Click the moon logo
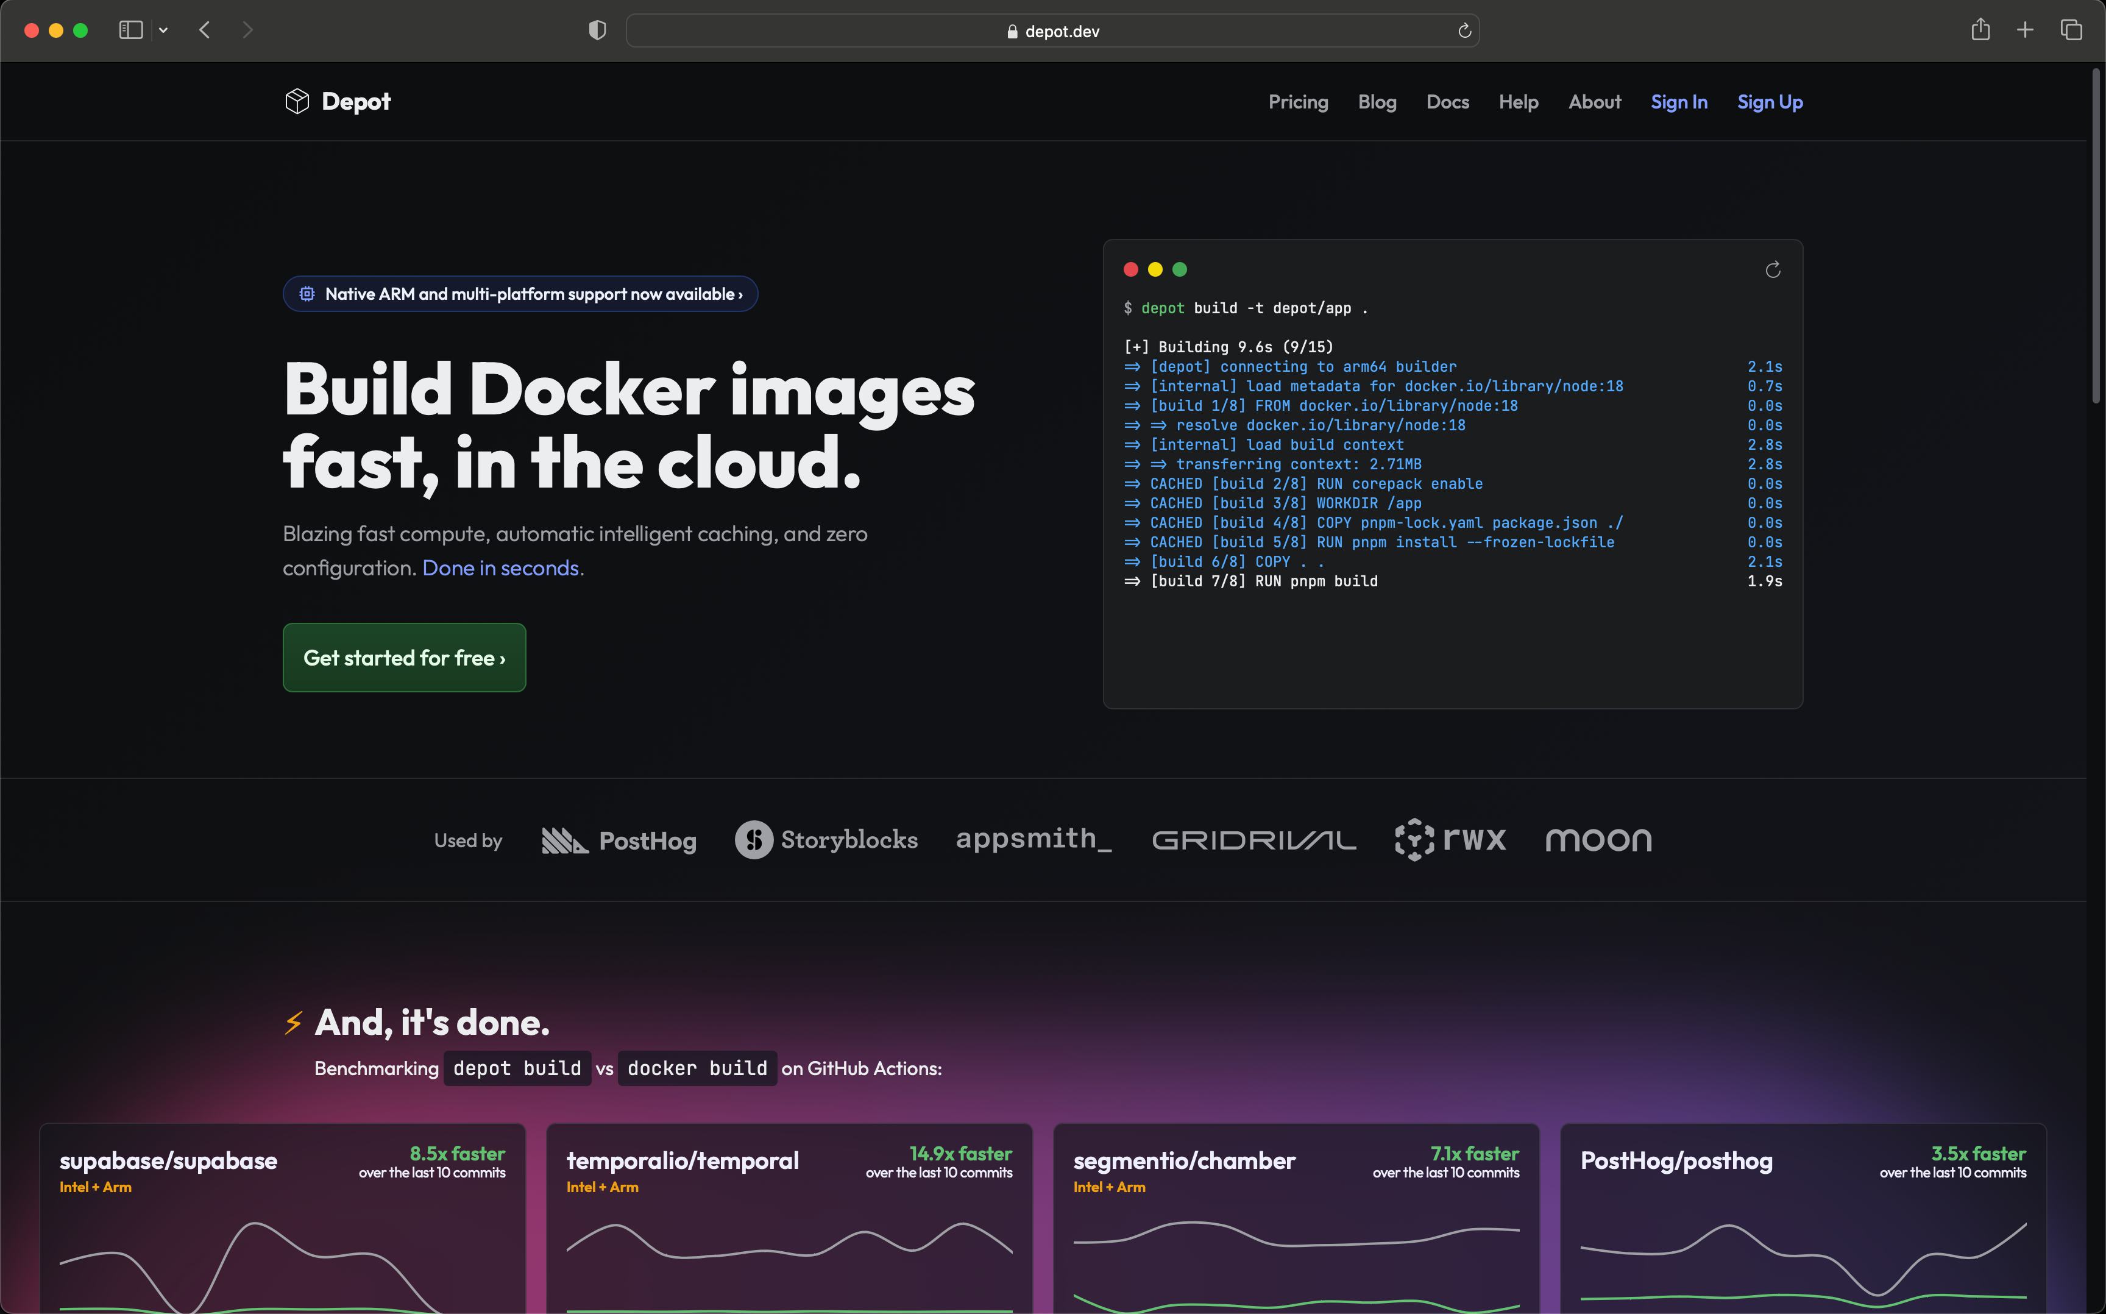The height and width of the screenshot is (1314, 2106). [x=1598, y=839]
